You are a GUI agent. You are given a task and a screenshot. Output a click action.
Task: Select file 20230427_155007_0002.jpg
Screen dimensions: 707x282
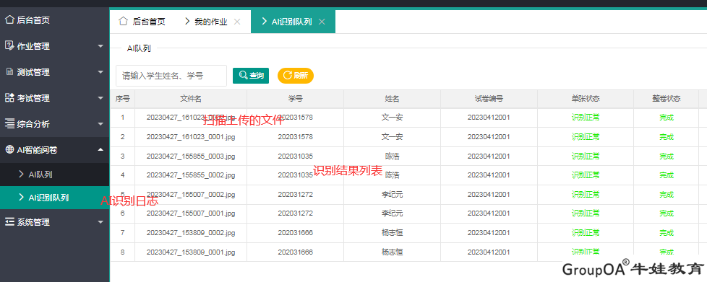click(x=191, y=194)
